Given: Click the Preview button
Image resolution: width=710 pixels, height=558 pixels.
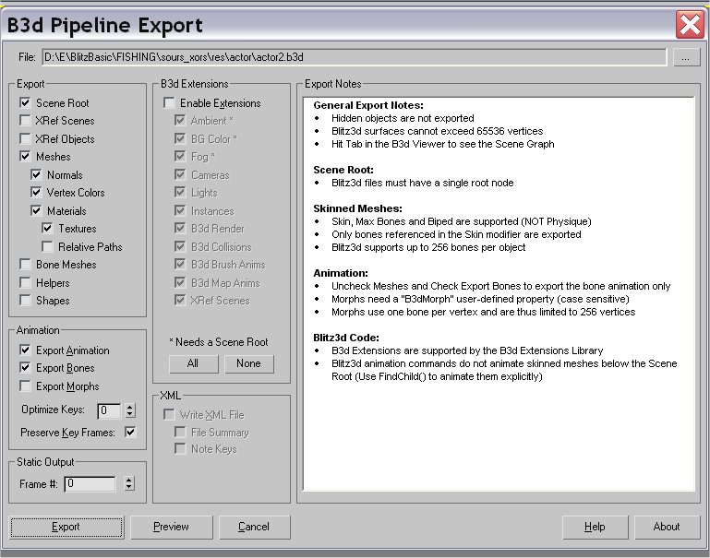Looking at the screenshot, I should 171,527.
